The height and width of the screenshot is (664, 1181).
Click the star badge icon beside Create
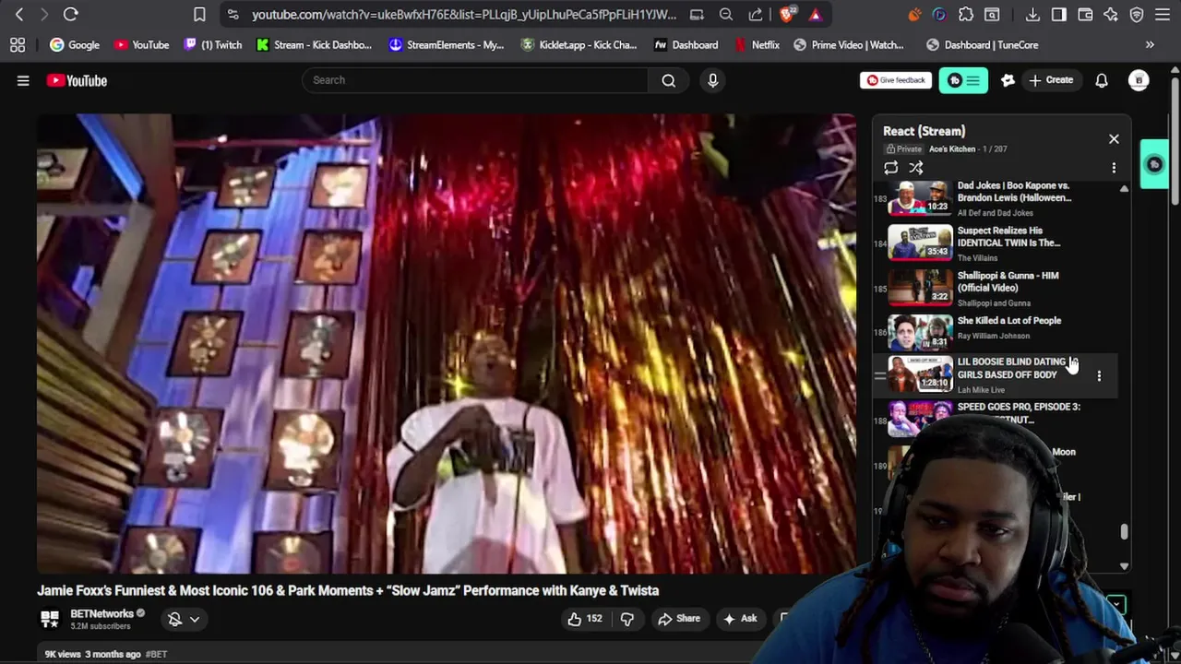pos(1008,80)
